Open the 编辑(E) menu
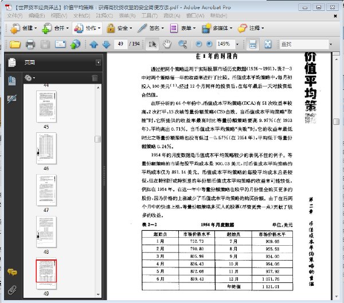 (37, 15)
